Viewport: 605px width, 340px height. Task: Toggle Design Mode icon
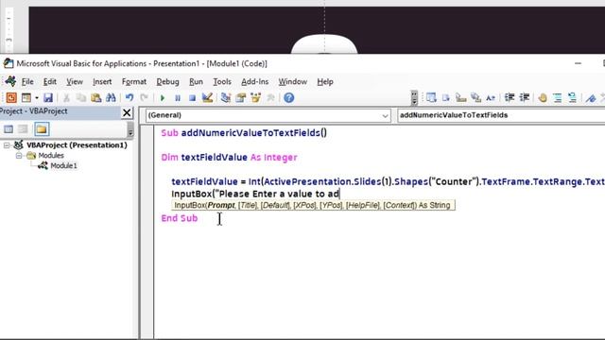point(207,98)
